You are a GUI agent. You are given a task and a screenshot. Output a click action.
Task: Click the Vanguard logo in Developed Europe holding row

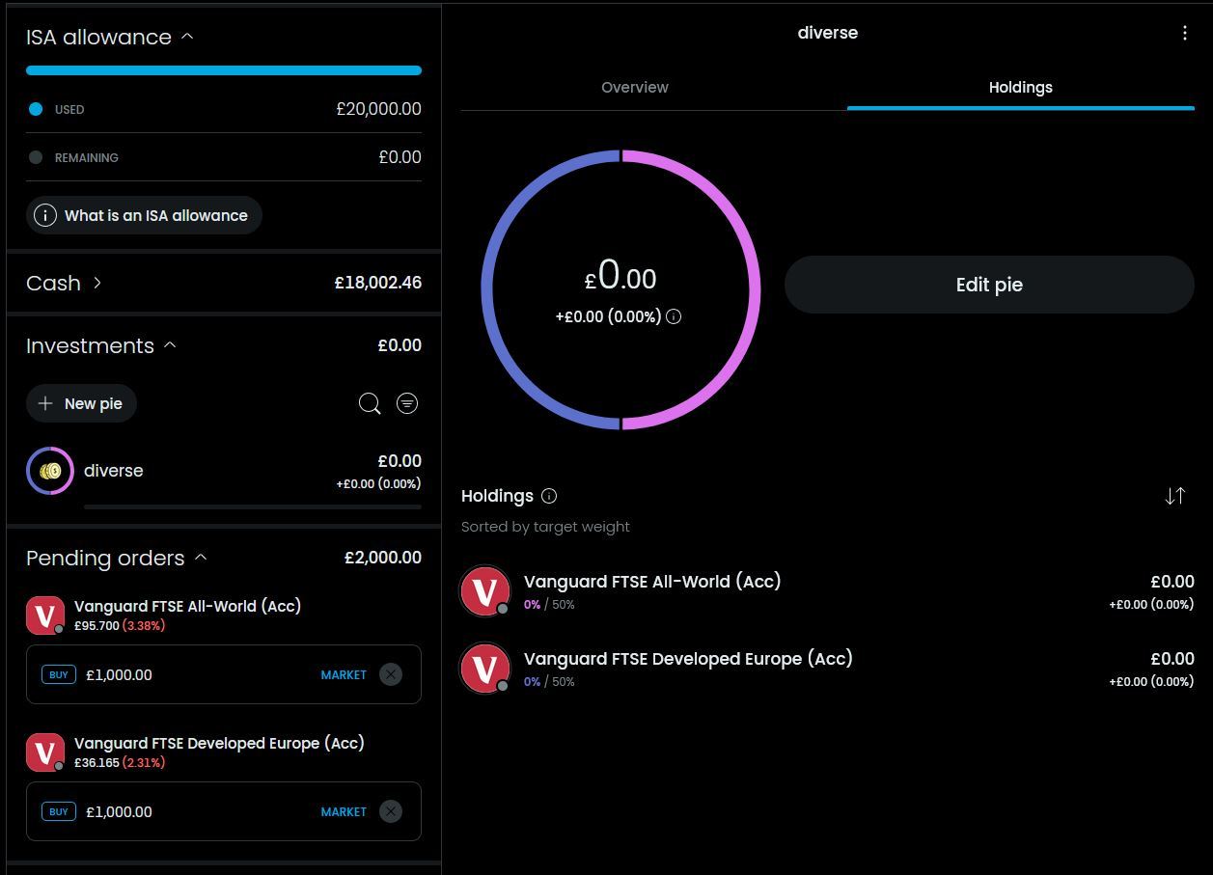pyautogui.click(x=485, y=668)
